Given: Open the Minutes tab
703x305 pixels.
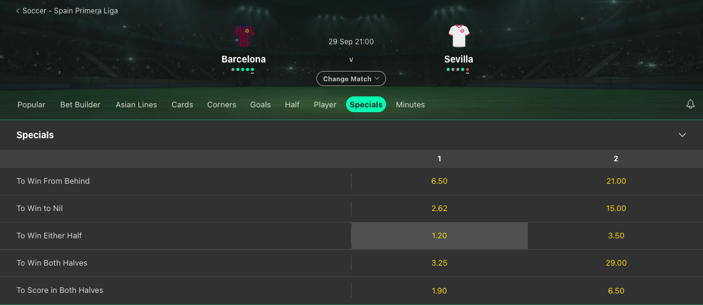Looking at the screenshot, I should point(410,104).
